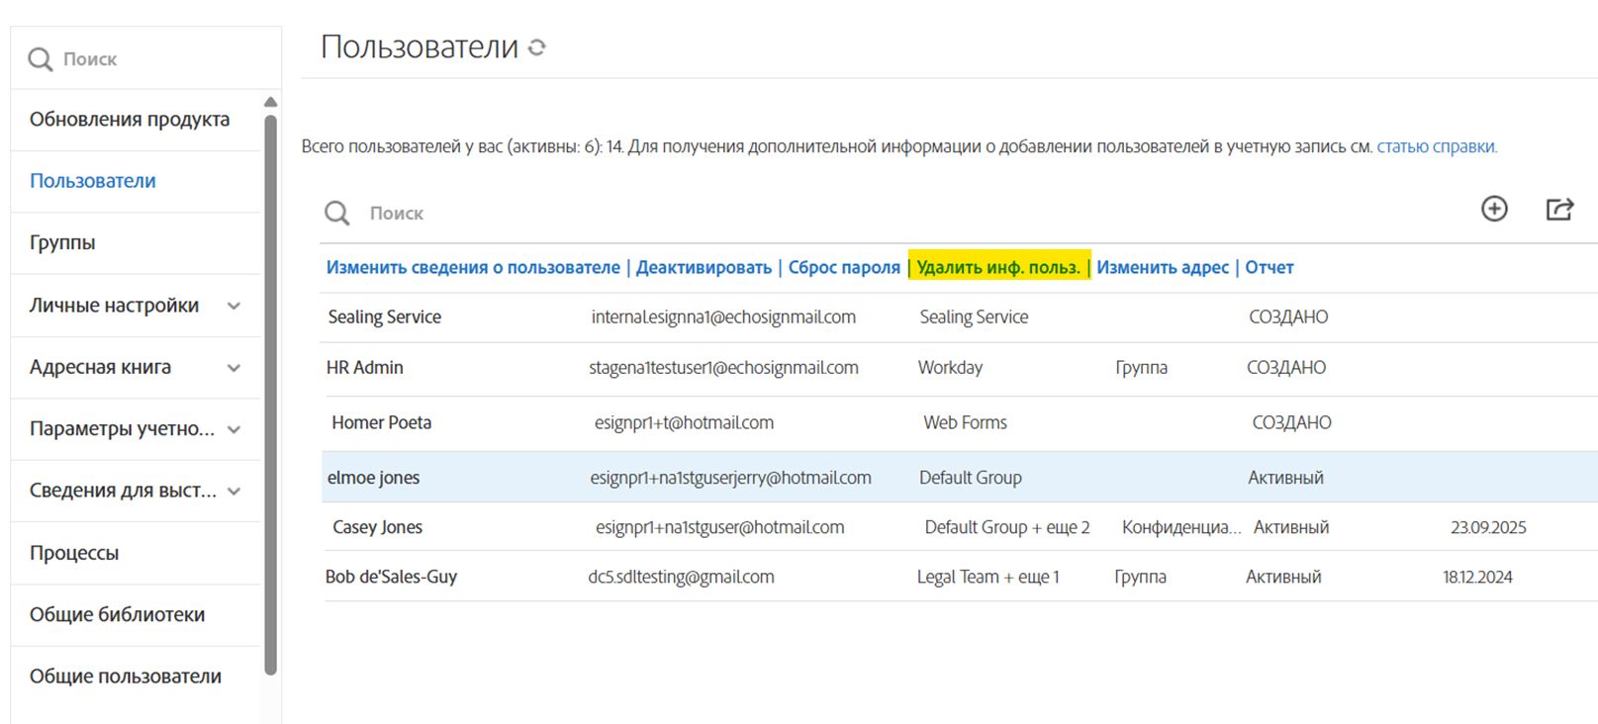The width and height of the screenshot is (1598, 724).
Task: Open the статью справки help link
Action: coord(1436,146)
